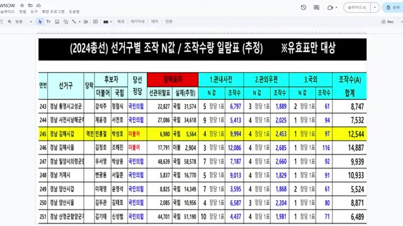Click the 12,086 value in row 246
Viewport: 403px width, 226px height.
tap(234, 148)
